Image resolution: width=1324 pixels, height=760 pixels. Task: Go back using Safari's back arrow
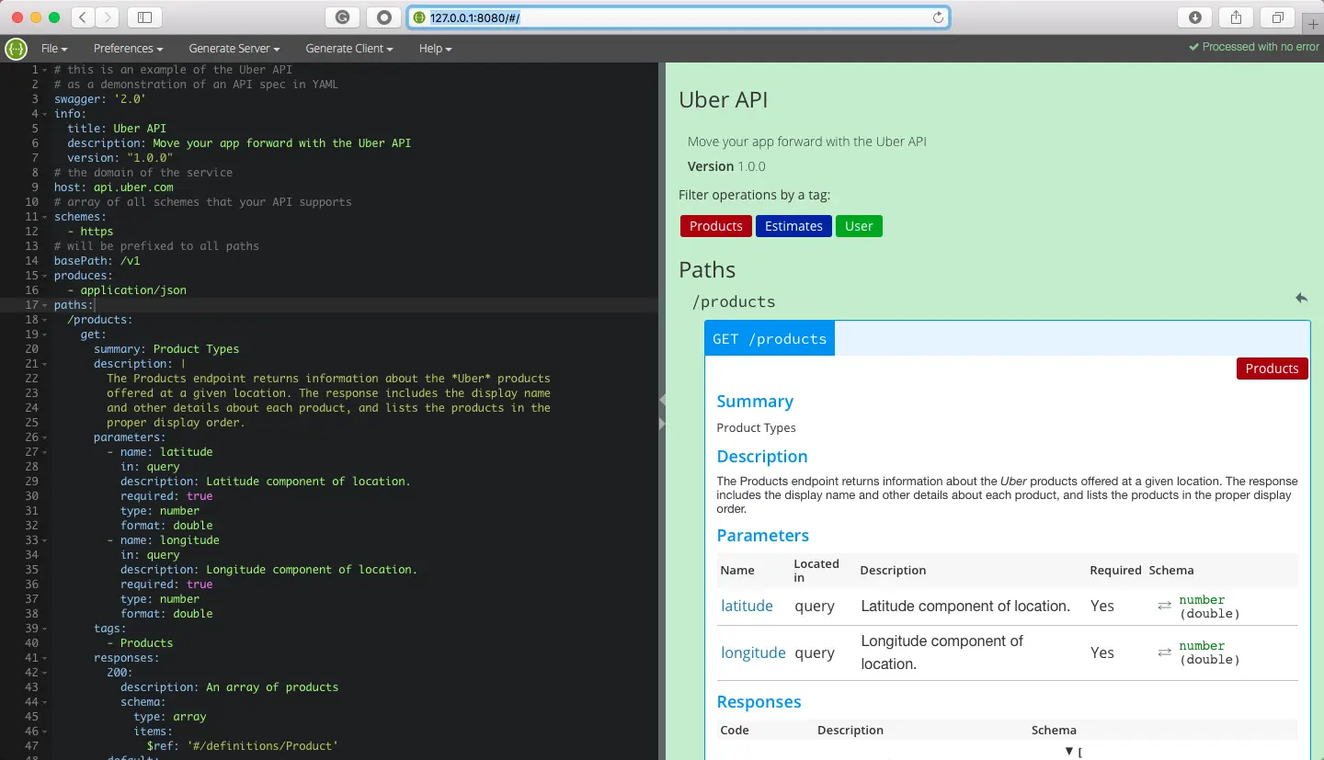point(83,17)
